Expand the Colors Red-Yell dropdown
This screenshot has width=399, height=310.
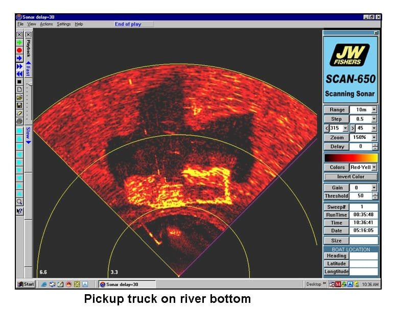point(374,167)
